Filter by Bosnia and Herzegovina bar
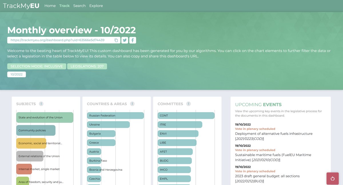 click(94, 170)
